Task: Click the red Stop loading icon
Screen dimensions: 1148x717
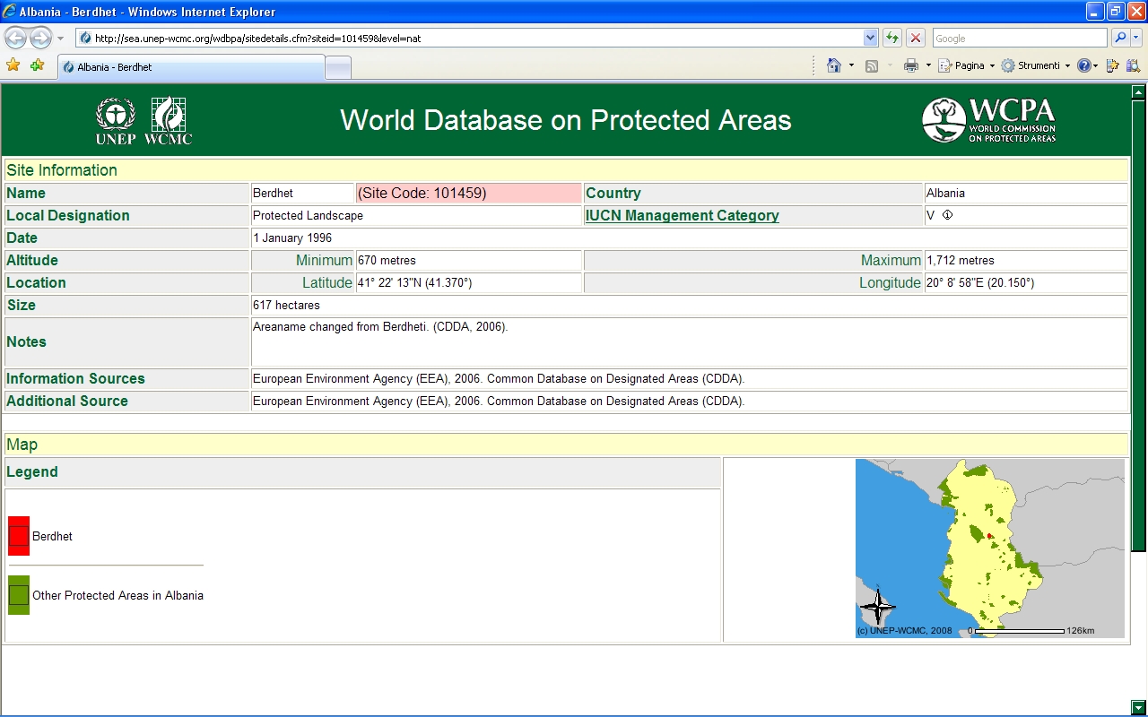Action: coord(916,38)
